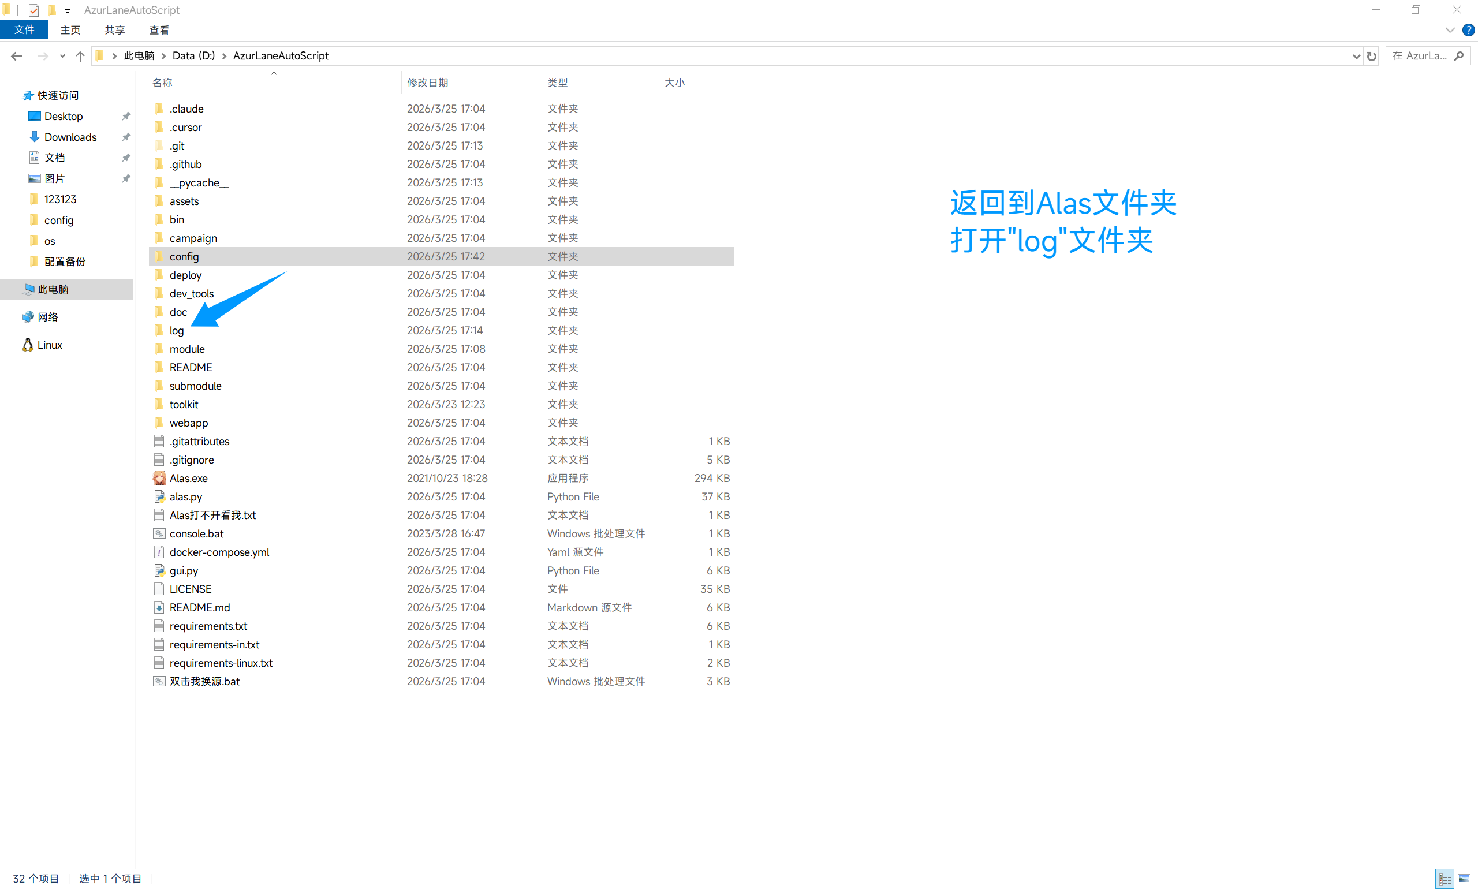This screenshot has width=1478, height=889.
Task: Click the folder icon in the address bar
Action: [x=99, y=55]
